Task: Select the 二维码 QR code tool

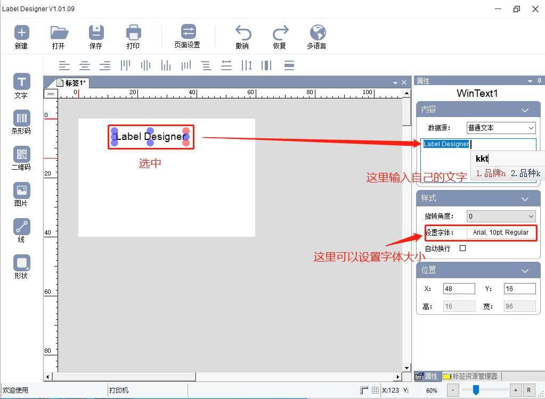Action: (21, 158)
